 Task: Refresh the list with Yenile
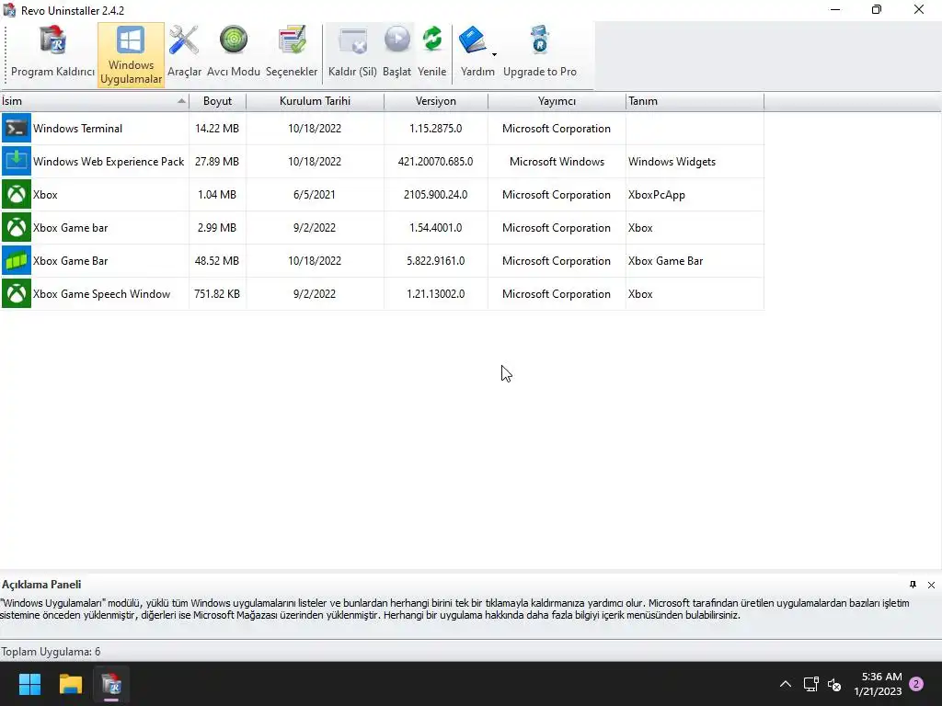432,54
